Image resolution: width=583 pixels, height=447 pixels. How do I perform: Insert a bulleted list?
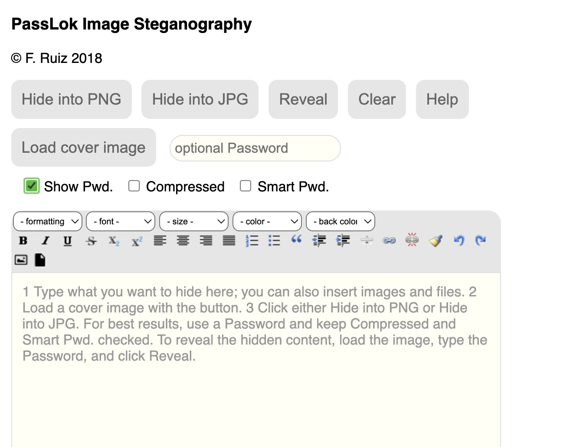[x=274, y=240]
